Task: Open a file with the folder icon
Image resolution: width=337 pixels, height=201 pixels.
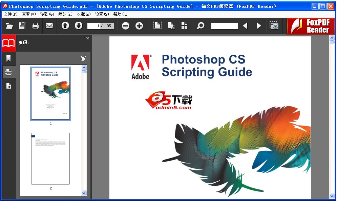Action: click(x=9, y=26)
